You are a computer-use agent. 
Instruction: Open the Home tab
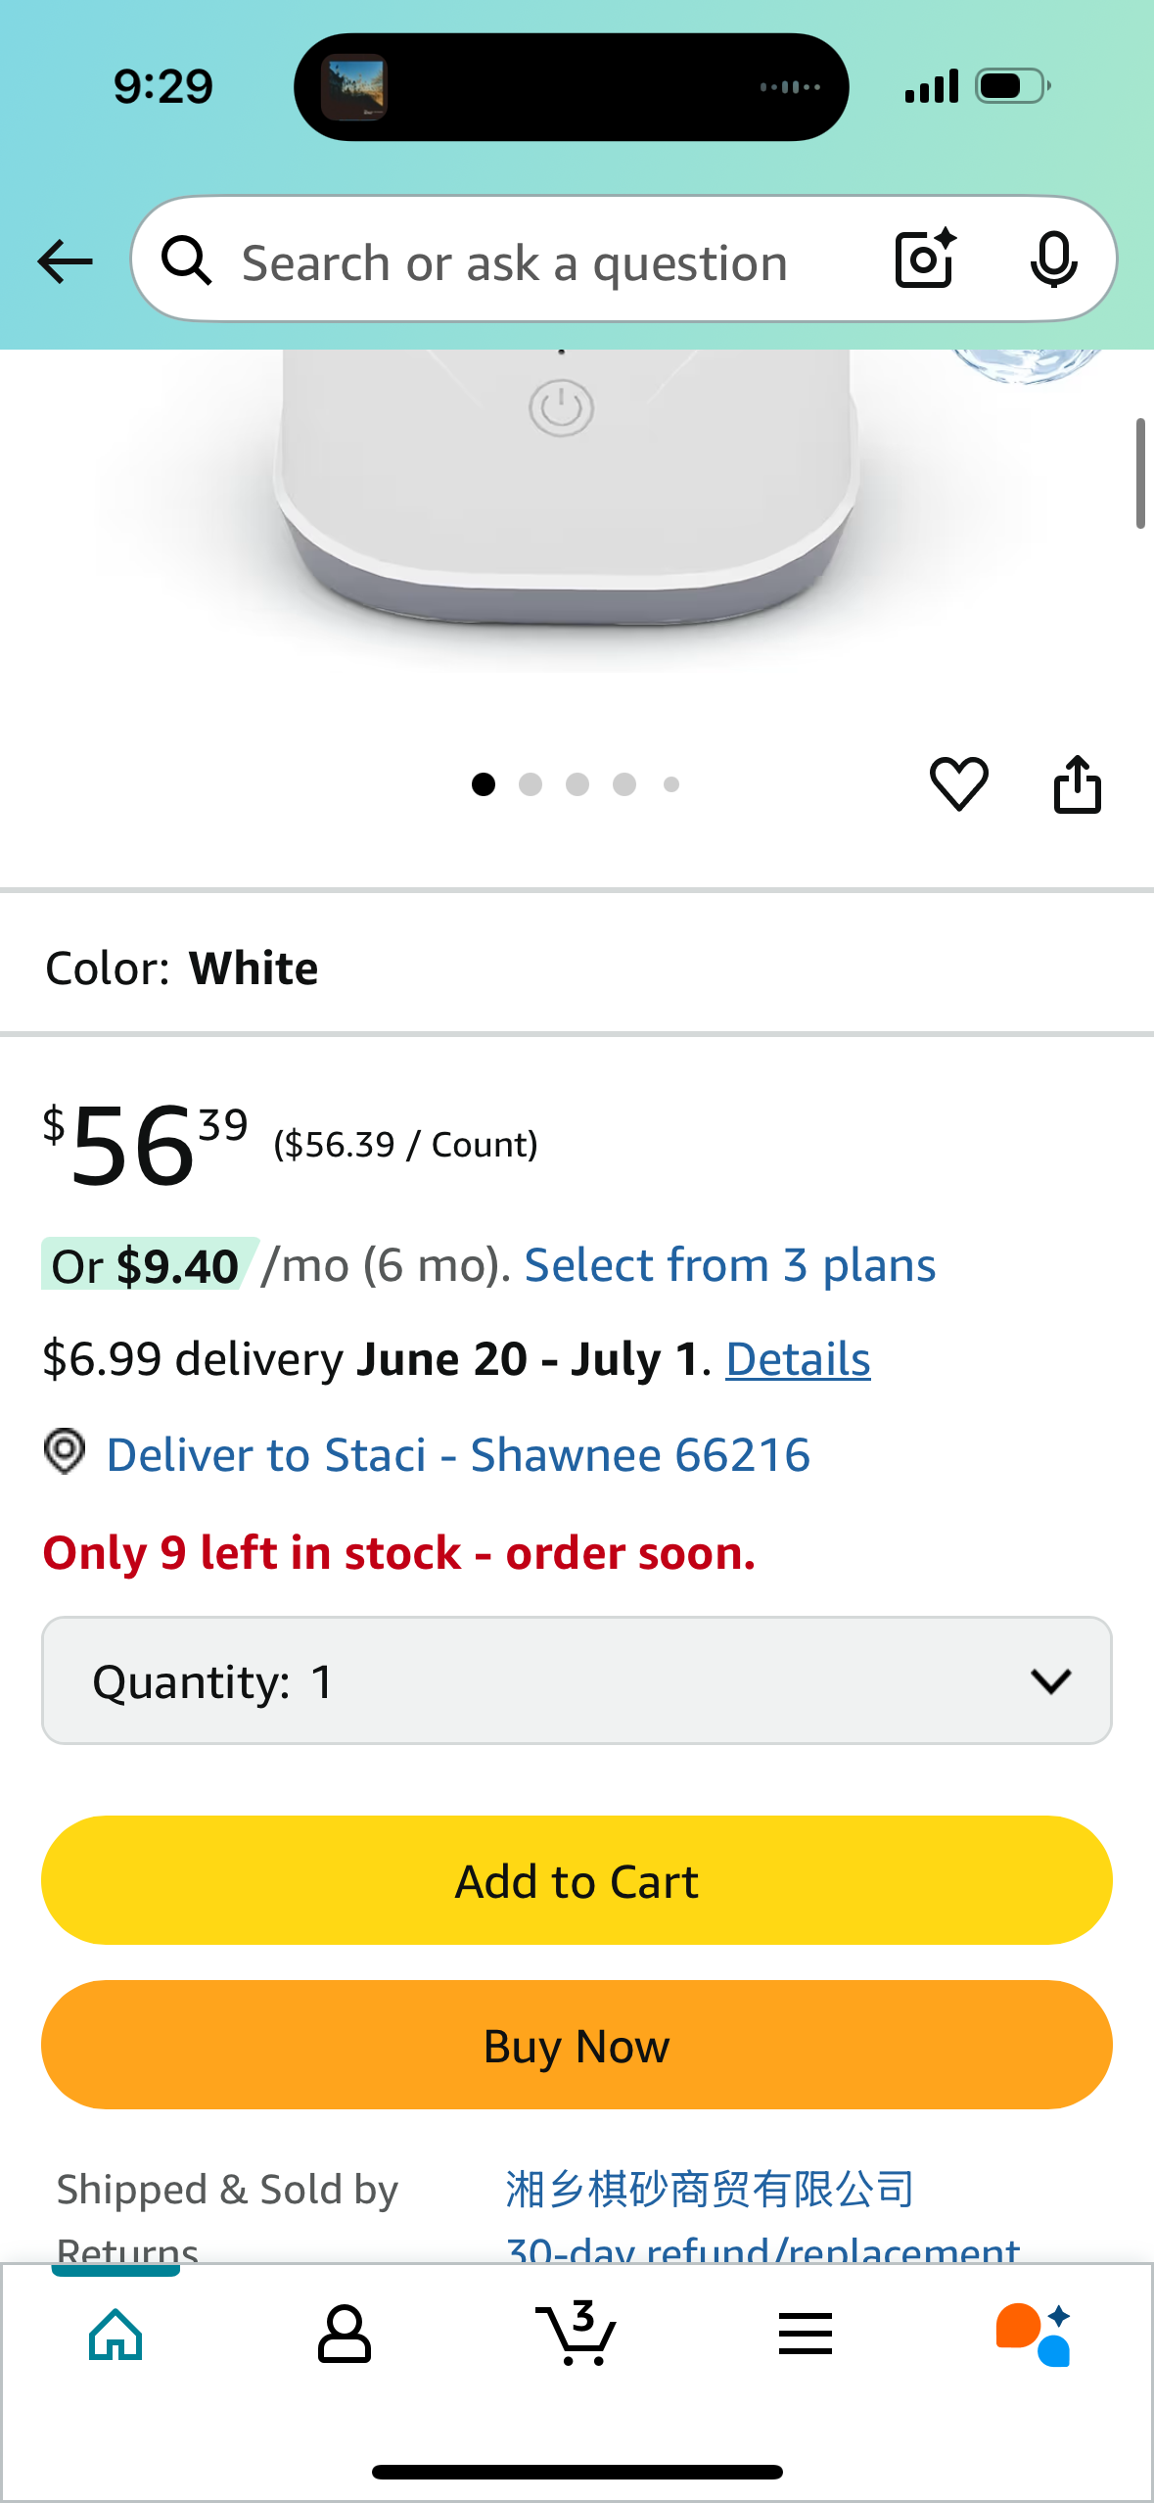[115, 2334]
